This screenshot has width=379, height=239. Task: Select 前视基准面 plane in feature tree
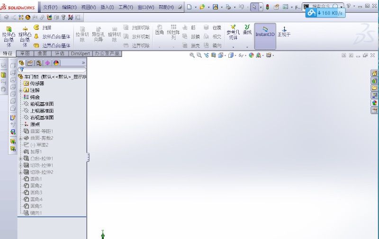point(42,104)
